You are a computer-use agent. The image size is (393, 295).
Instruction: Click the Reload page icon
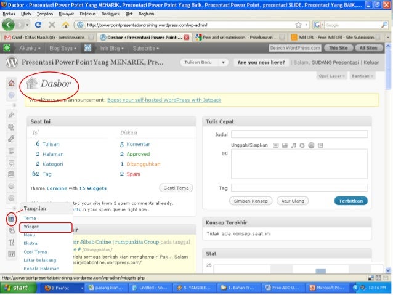point(38,25)
